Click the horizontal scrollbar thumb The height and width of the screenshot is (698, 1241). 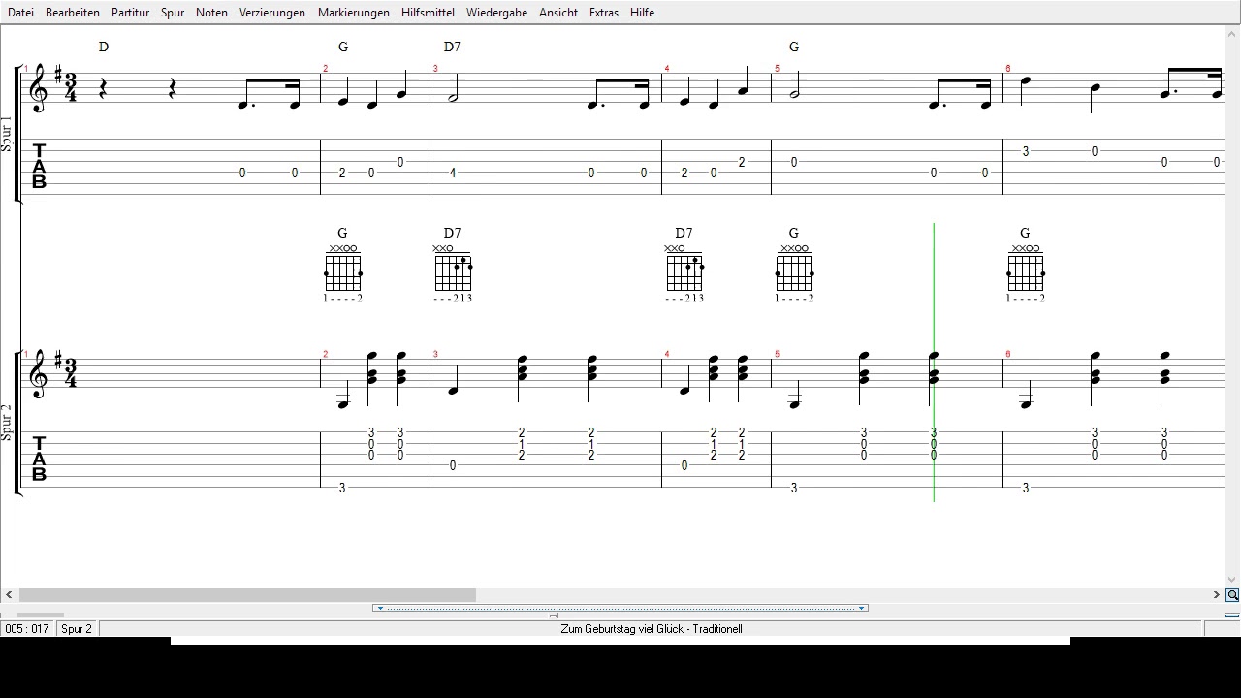(x=247, y=595)
